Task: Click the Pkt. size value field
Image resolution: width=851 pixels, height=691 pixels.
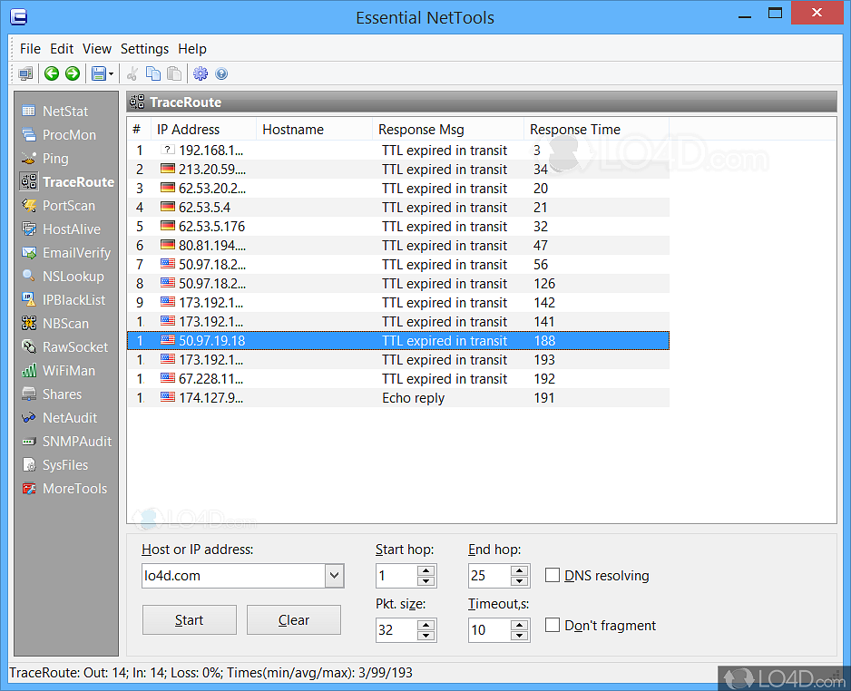Action: pos(396,629)
